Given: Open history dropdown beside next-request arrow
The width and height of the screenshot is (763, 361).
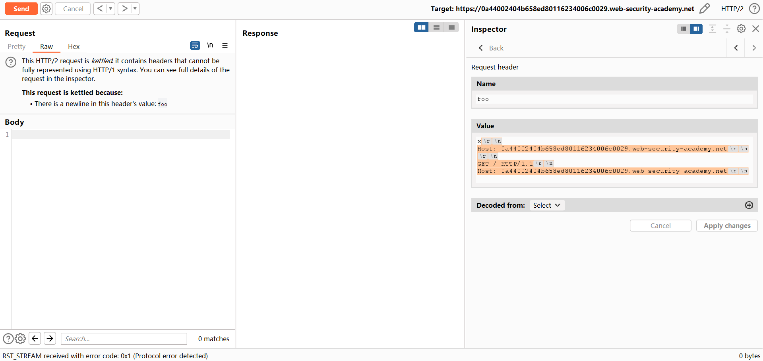Looking at the screenshot, I should click(x=135, y=8).
